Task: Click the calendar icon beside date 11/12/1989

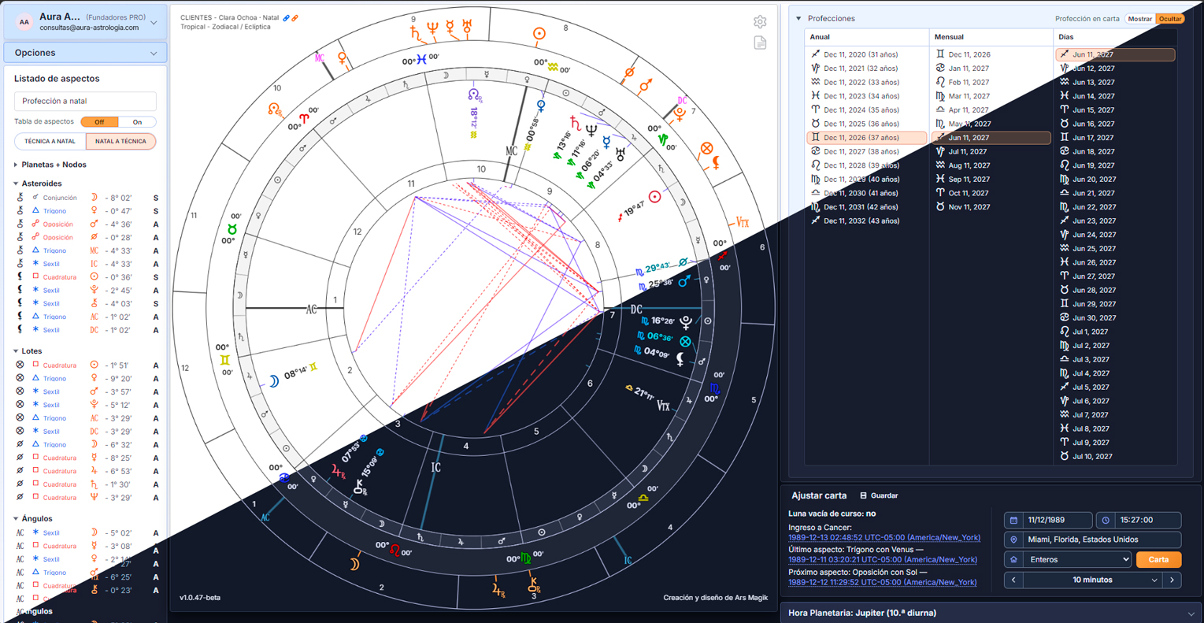Action: 1014,520
